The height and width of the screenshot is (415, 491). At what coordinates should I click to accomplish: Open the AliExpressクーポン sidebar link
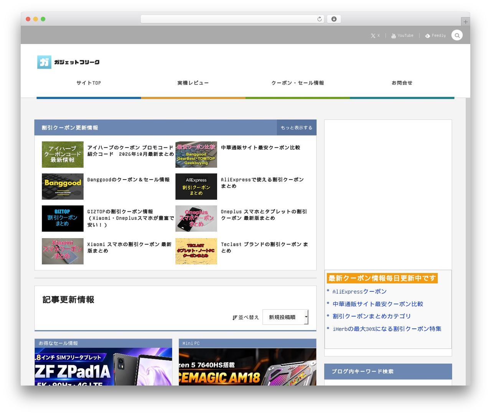(x=359, y=291)
